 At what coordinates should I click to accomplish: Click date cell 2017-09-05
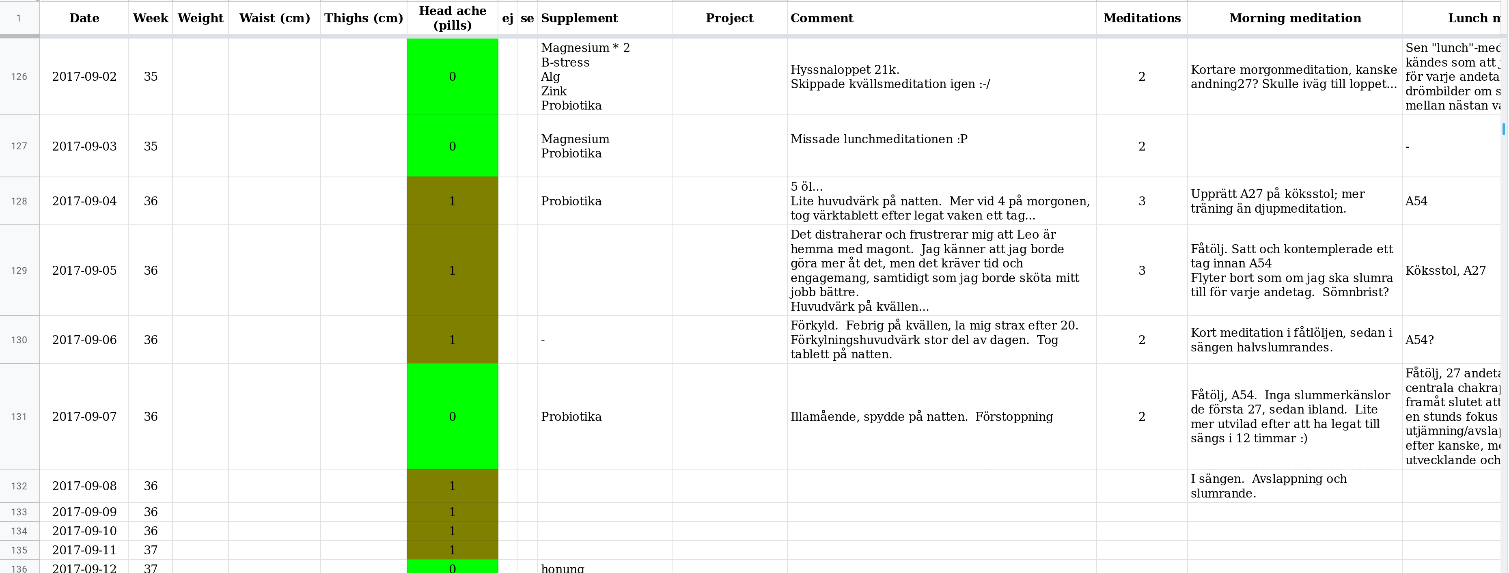pyautogui.click(x=84, y=271)
